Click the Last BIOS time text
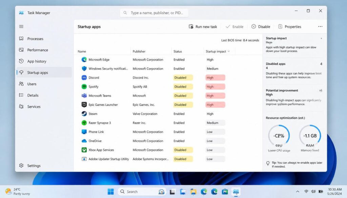The height and width of the screenshot is (198, 347). [x=240, y=40]
